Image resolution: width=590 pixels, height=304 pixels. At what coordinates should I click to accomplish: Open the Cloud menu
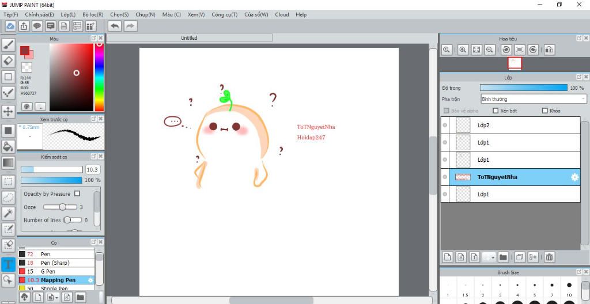coord(282,14)
